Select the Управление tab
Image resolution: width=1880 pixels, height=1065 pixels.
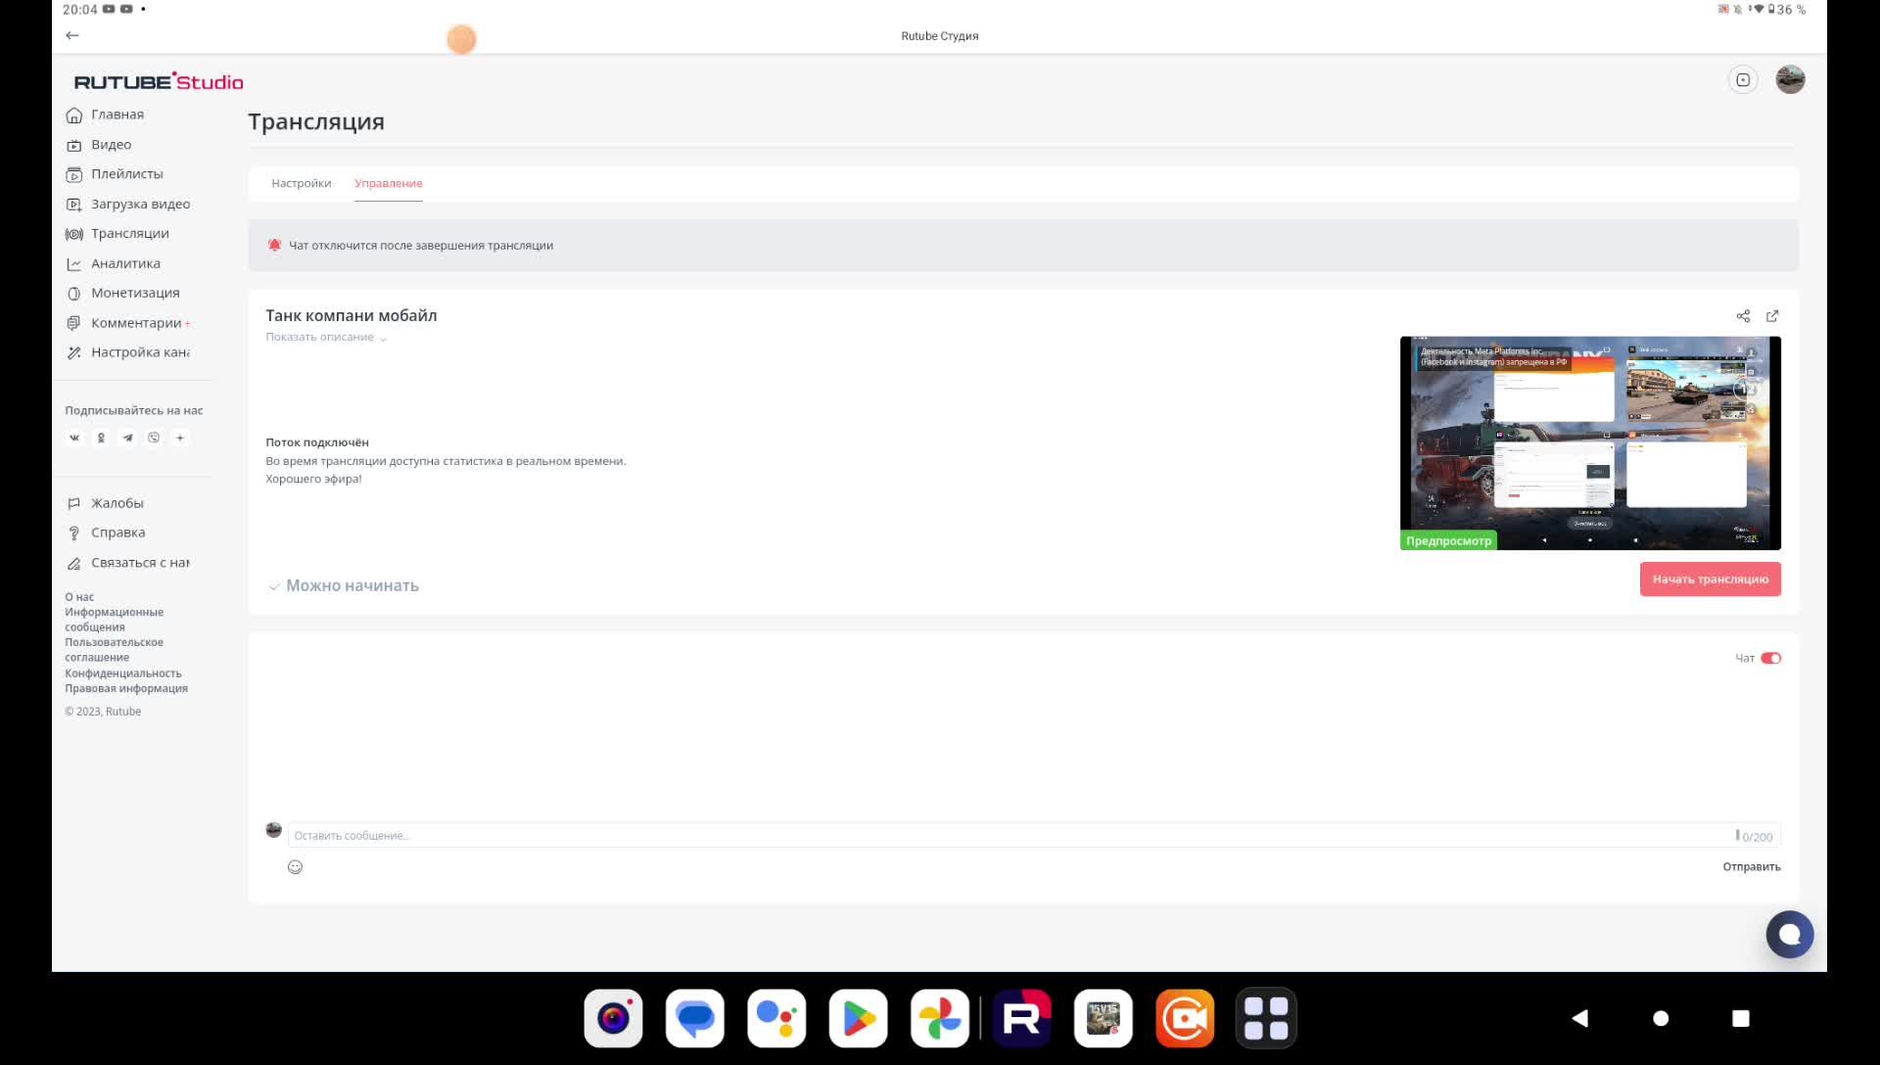pyautogui.click(x=389, y=184)
